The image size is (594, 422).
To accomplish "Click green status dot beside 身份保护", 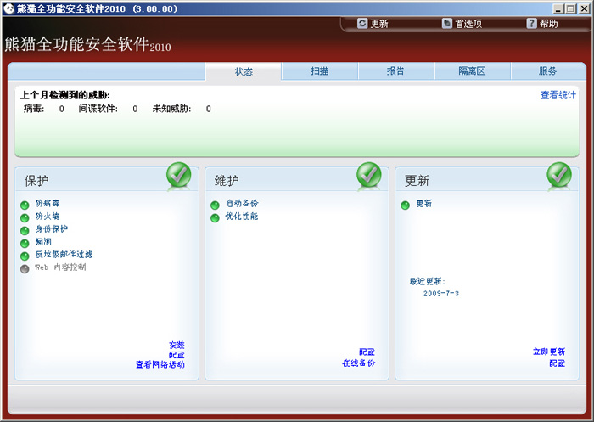I will pyautogui.click(x=25, y=230).
